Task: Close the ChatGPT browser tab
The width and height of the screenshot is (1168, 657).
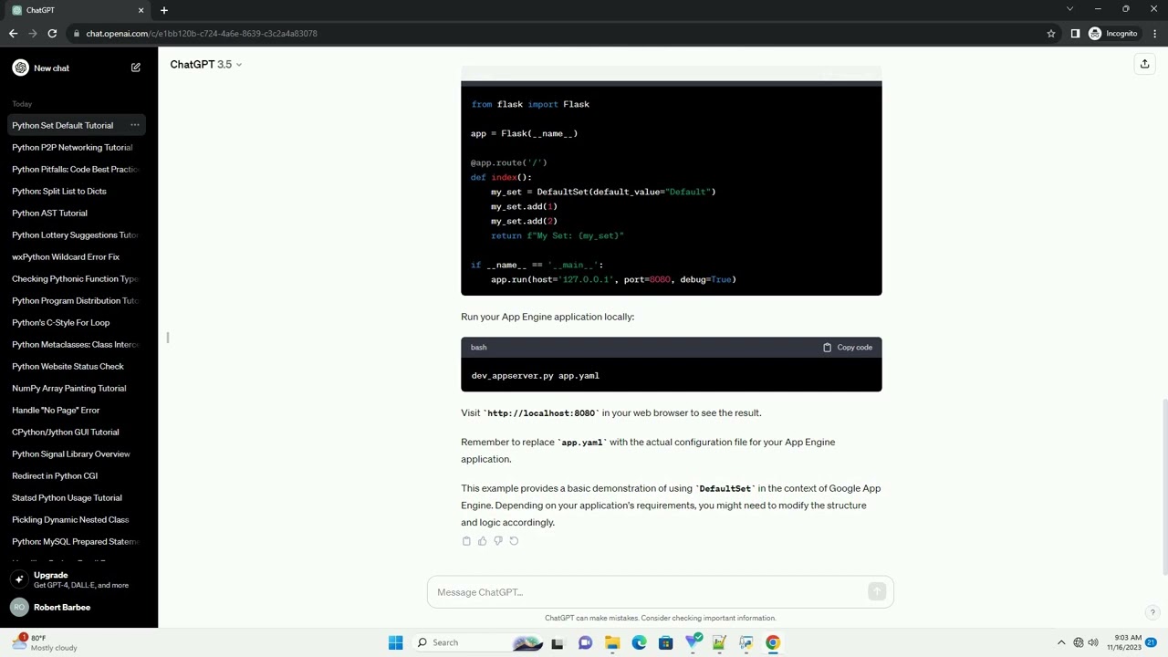Action: click(141, 10)
